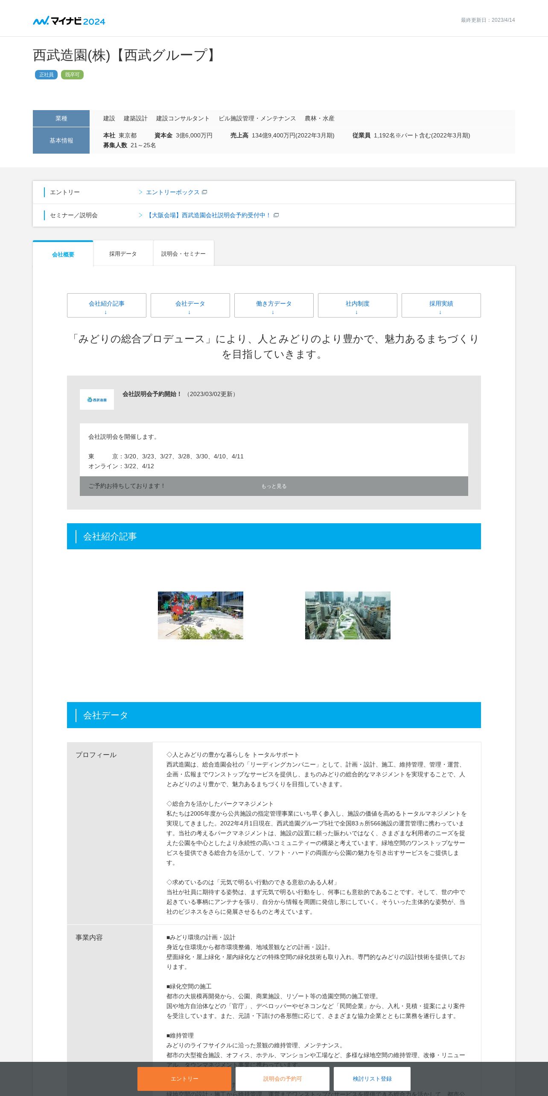The height and width of the screenshot is (1096, 548).
Task: Click the external-link icon beside エントリーボックス
Action: click(204, 192)
